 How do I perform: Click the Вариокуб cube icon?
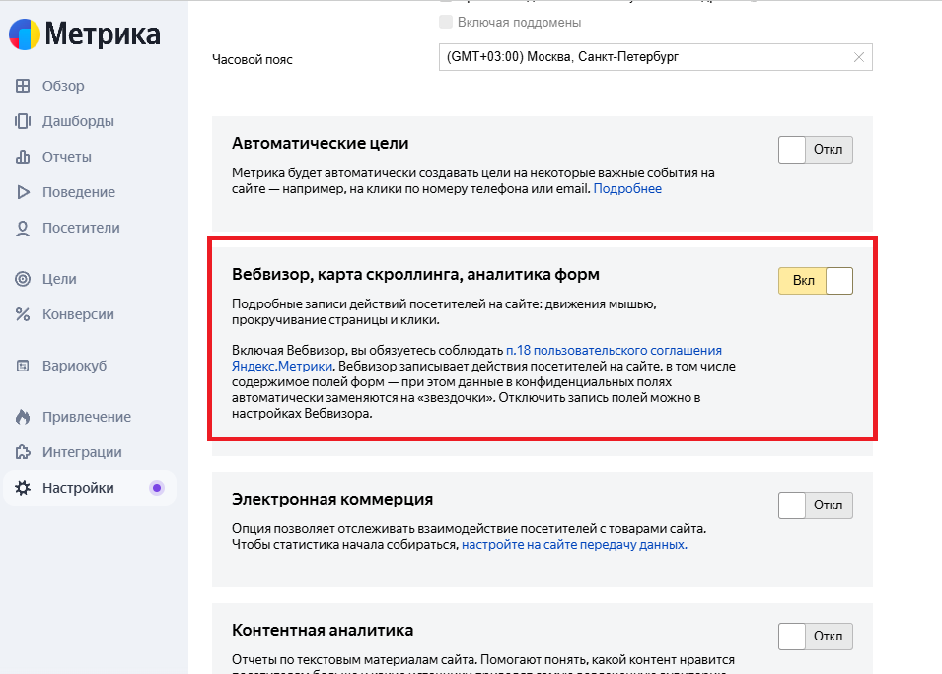[x=23, y=366]
